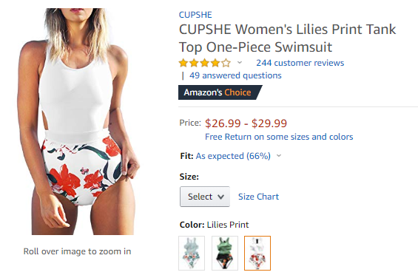Click the star rating icons
Image resolution: width=418 pixels, height=275 pixels.
(x=205, y=63)
